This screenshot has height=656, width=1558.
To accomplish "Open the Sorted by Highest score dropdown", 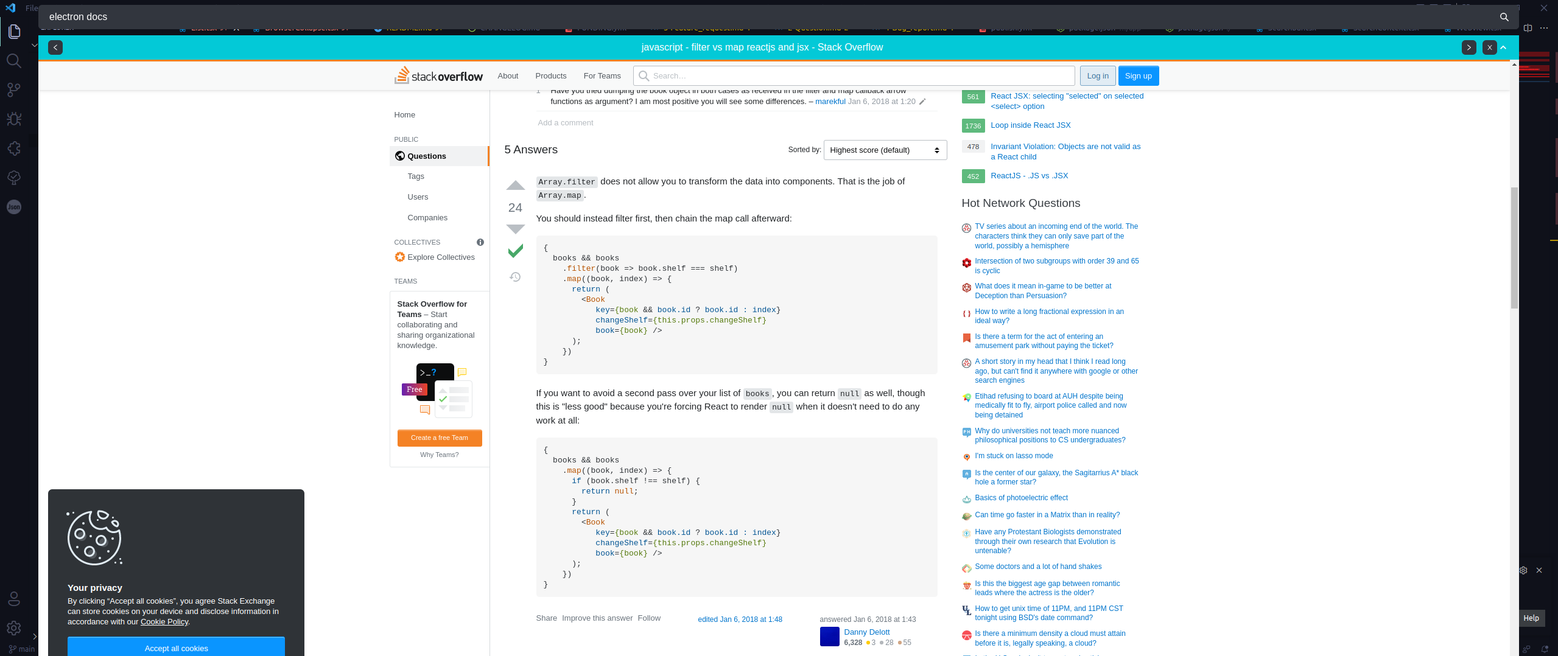I will click(x=885, y=150).
